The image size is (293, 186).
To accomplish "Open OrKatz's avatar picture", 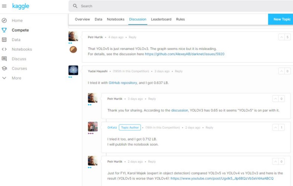I will pos(93,127).
